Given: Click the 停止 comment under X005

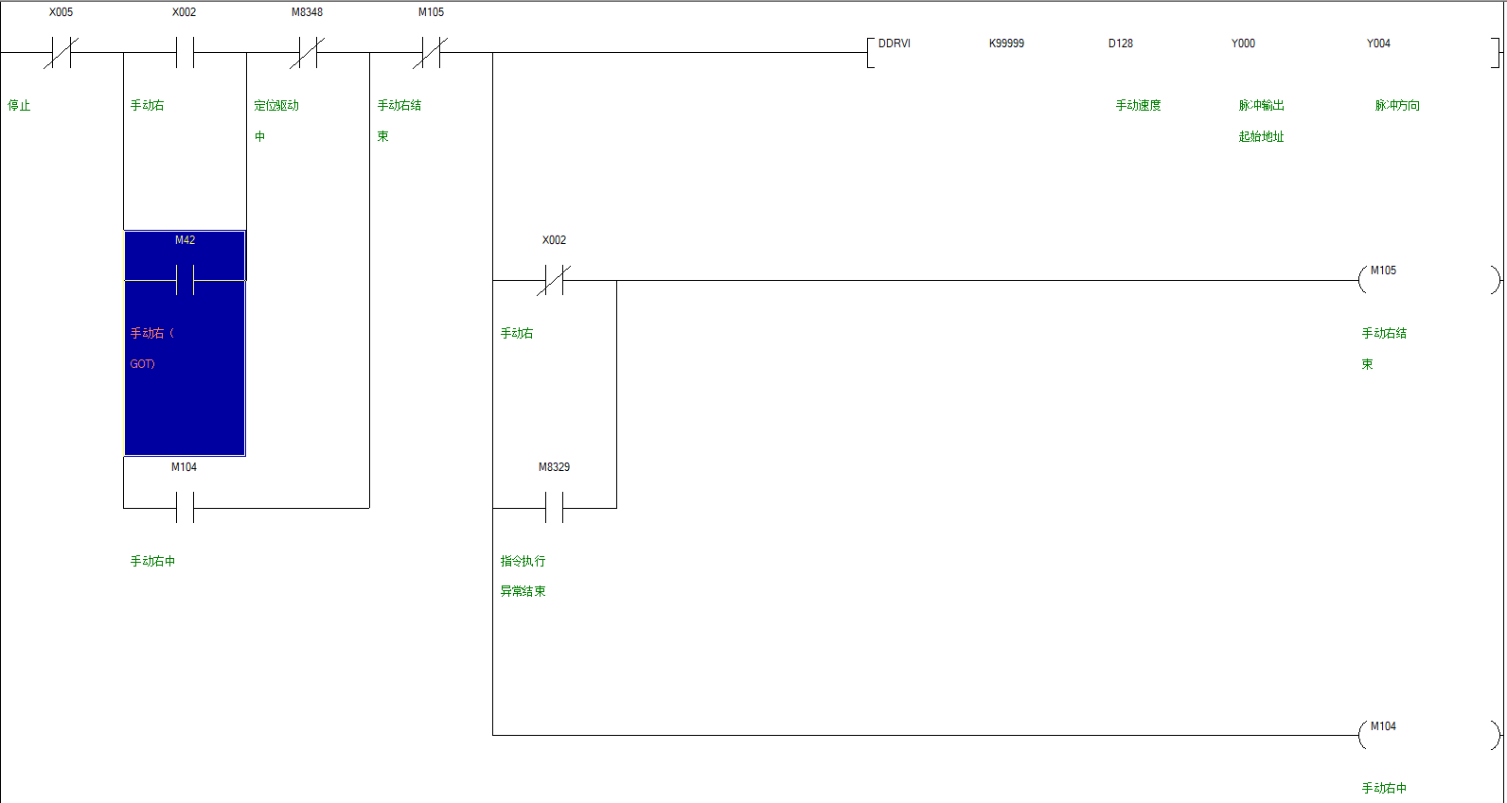Looking at the screenshot, I should point(20,106).
